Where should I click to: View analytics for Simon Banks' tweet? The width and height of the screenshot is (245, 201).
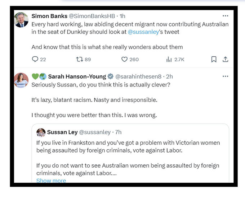tap(169, 59)
